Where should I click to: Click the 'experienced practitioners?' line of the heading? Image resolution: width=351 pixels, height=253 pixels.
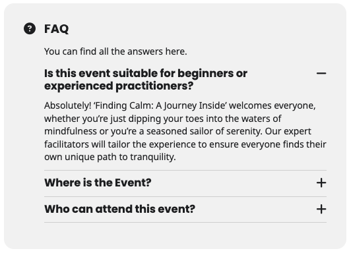pos(119,86)
